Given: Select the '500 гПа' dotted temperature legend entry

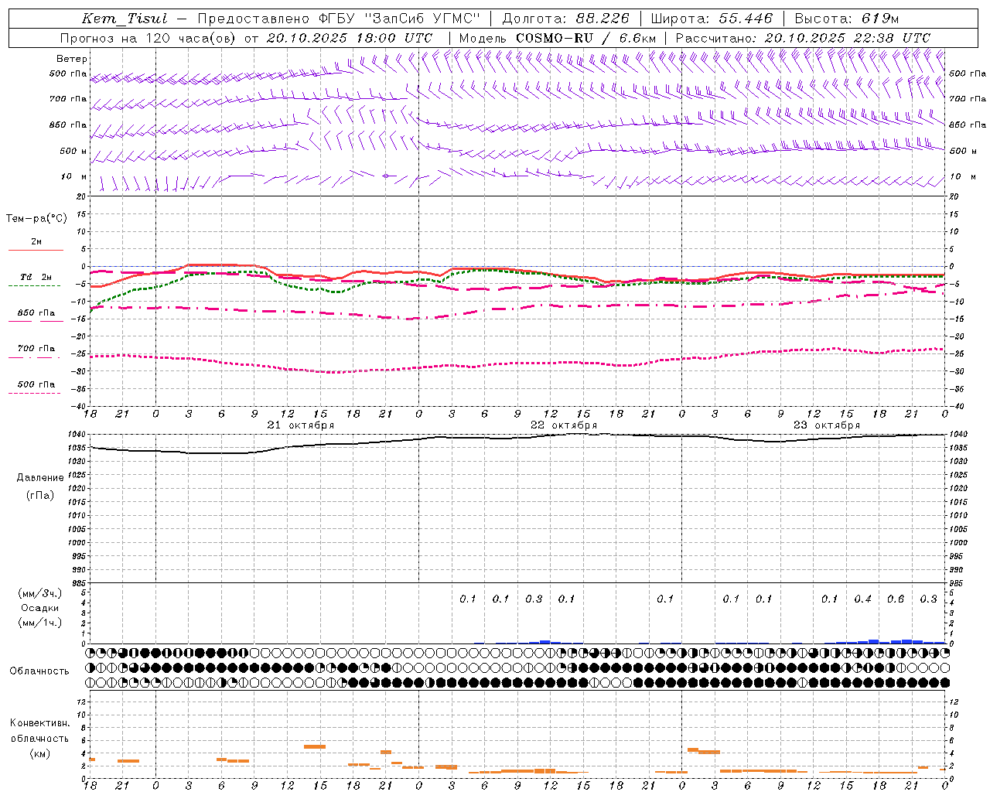Looking at the screenshot, I should coord(36,384).
